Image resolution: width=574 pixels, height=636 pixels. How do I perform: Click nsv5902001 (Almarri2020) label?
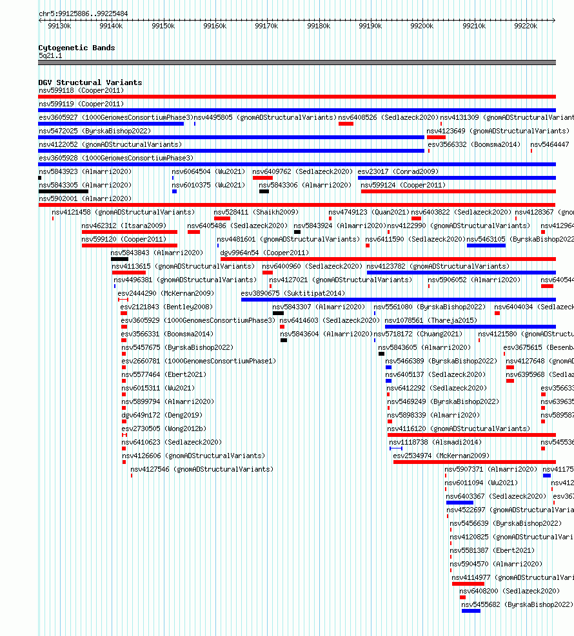pos(85,198)
